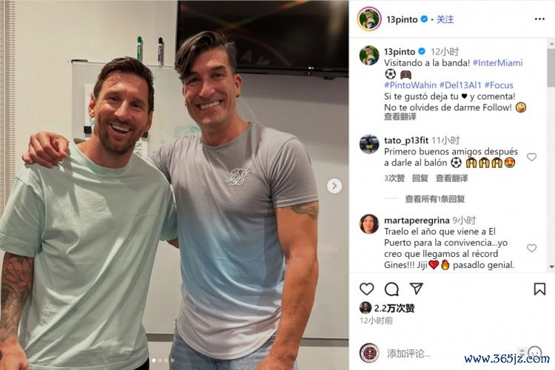Like tato_p13fit's comment
The width and height of the screenshot is (555, 370).
(531, 157)
